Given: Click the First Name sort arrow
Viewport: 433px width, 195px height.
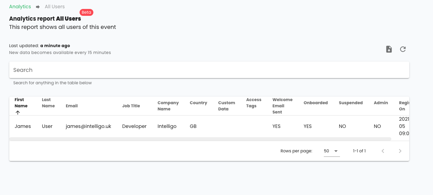Looking at the screenshot, I should 18,112.
